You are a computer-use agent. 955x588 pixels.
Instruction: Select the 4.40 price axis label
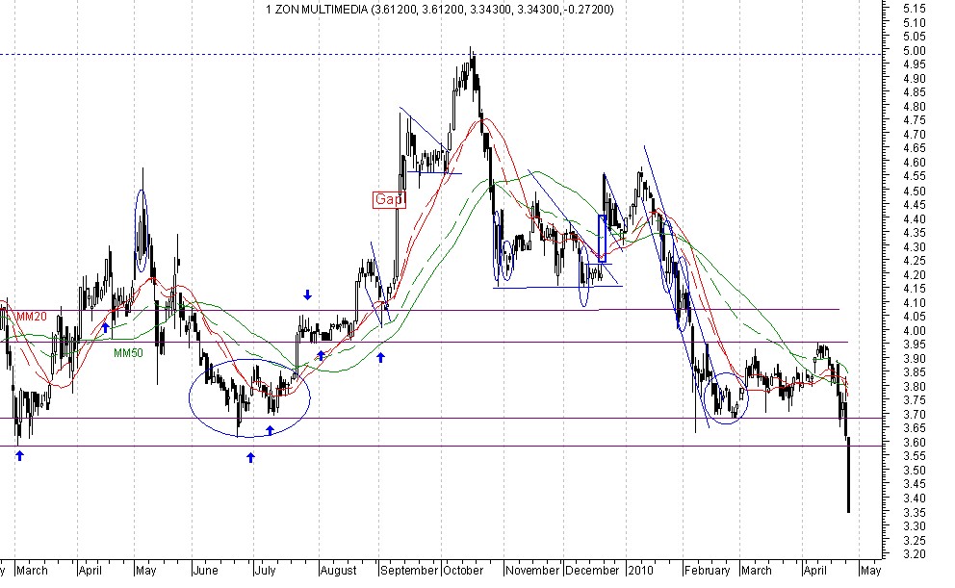click(916, 219)
